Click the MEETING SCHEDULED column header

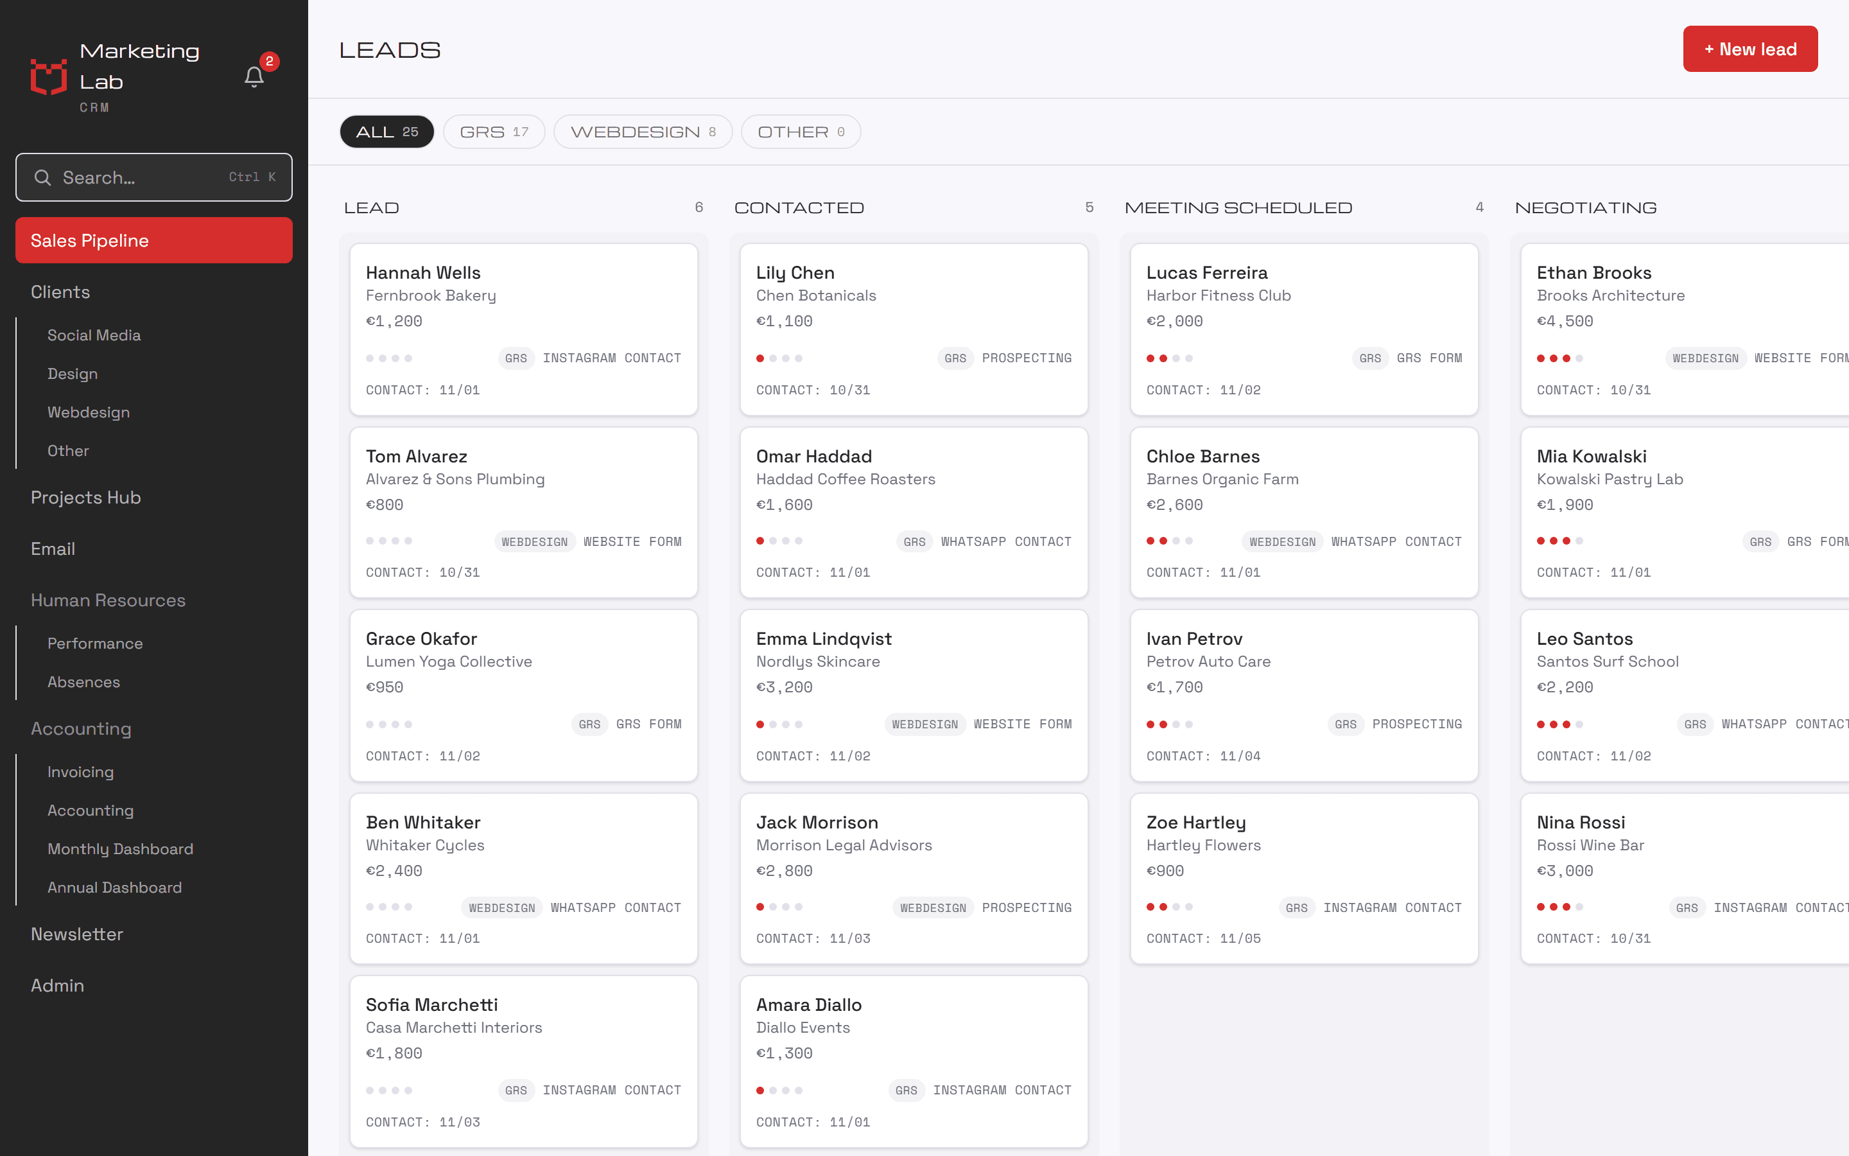(x=1238, y=208)
